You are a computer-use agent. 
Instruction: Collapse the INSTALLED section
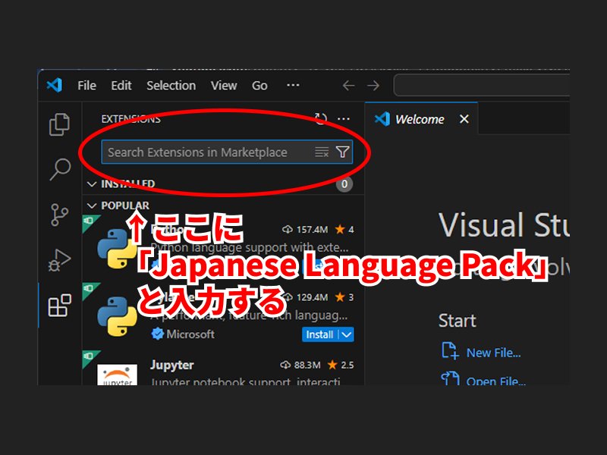91,184
